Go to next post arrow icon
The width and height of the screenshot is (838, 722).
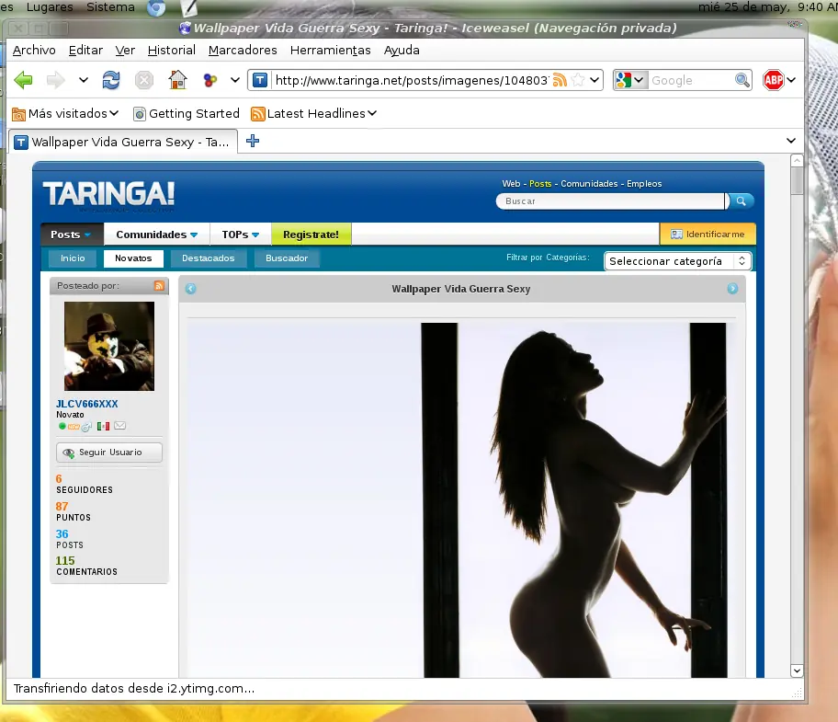point(732,289)
